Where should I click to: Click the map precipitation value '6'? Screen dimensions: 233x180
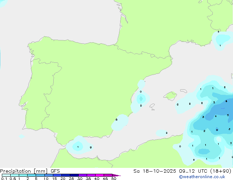point(226,101)
